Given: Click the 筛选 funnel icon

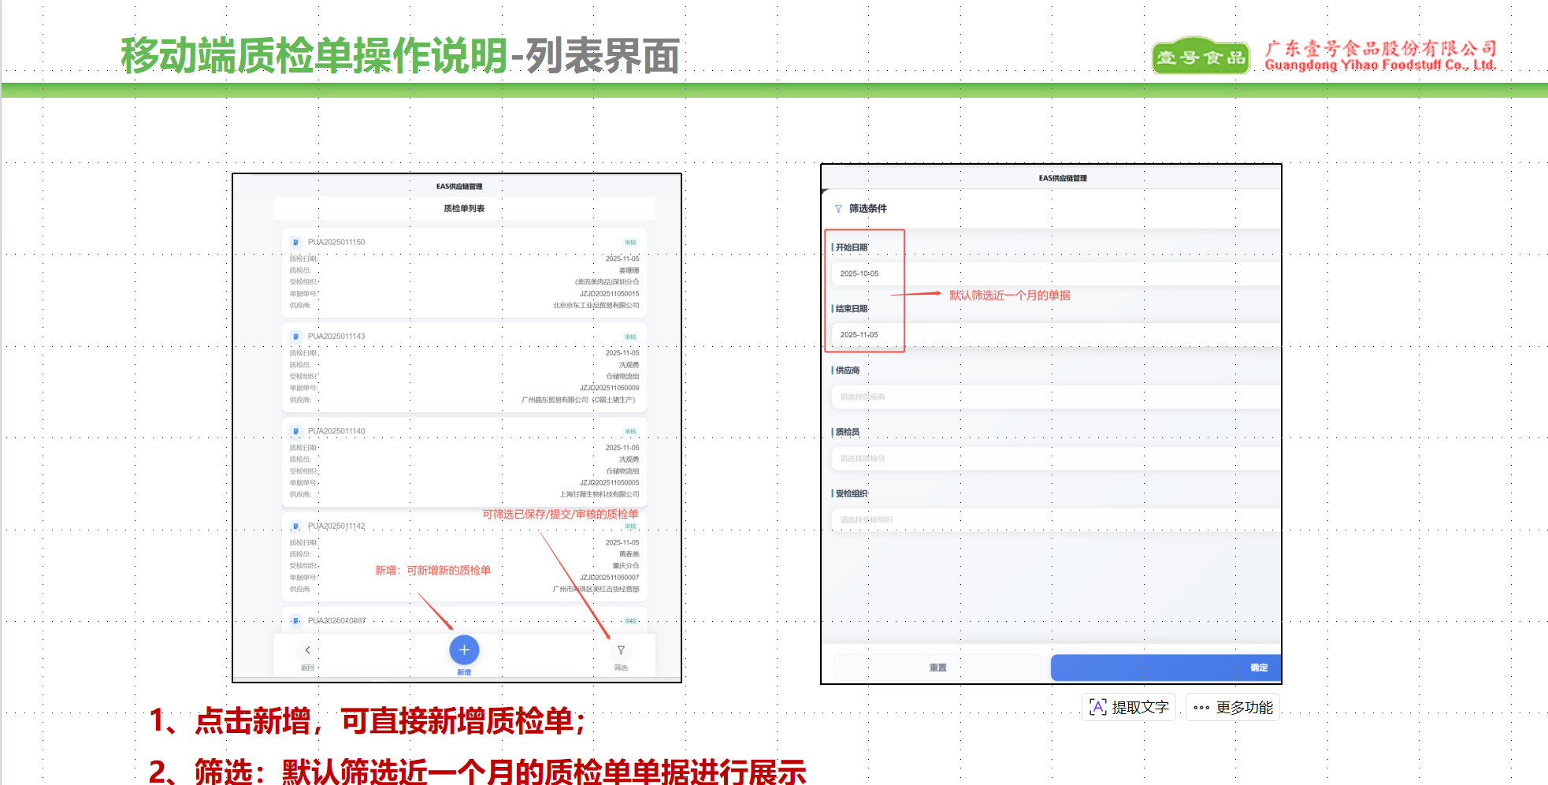Looking at the screenshot, I should click(x=621, y=651).
